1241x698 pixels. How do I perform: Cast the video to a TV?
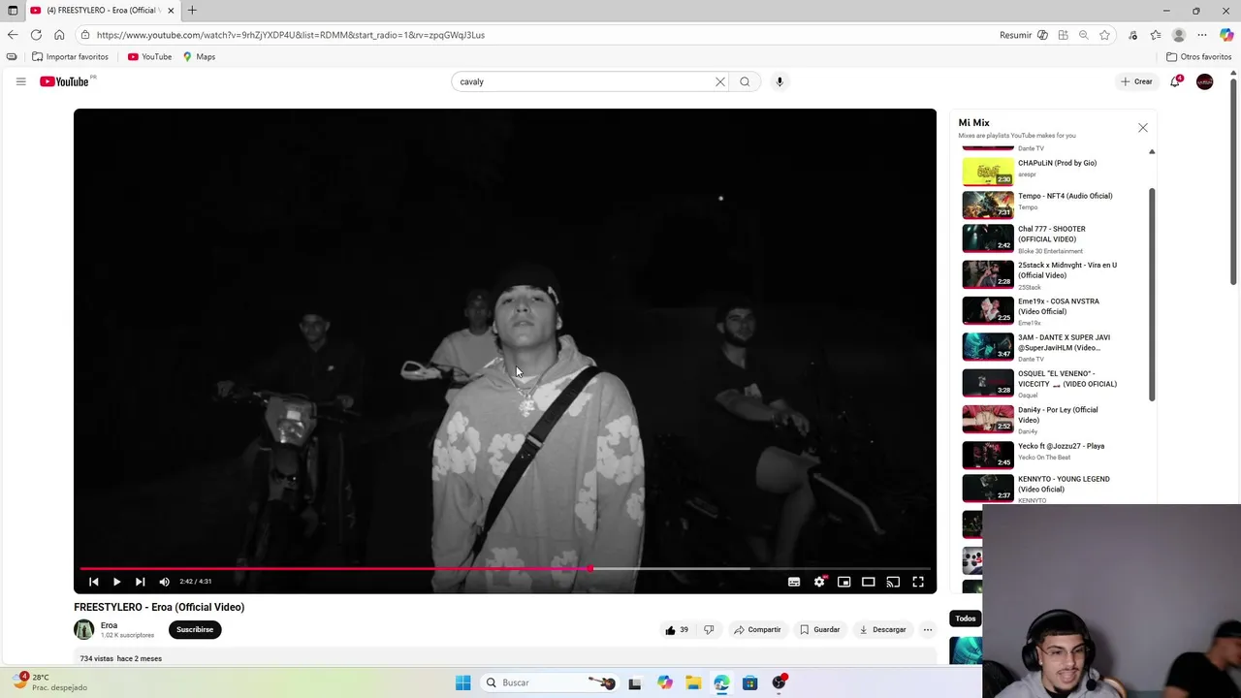893,582
